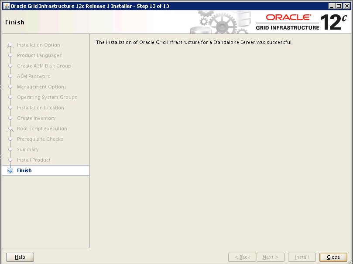
Task: Select Install Product step
Action: [x=34, y=160]
